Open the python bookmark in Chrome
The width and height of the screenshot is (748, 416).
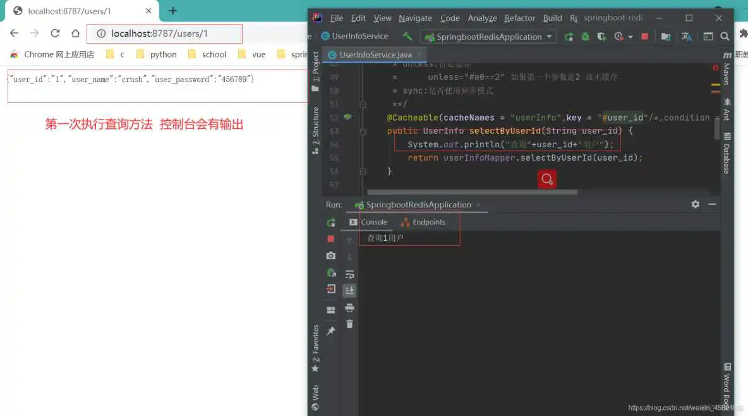162,54
